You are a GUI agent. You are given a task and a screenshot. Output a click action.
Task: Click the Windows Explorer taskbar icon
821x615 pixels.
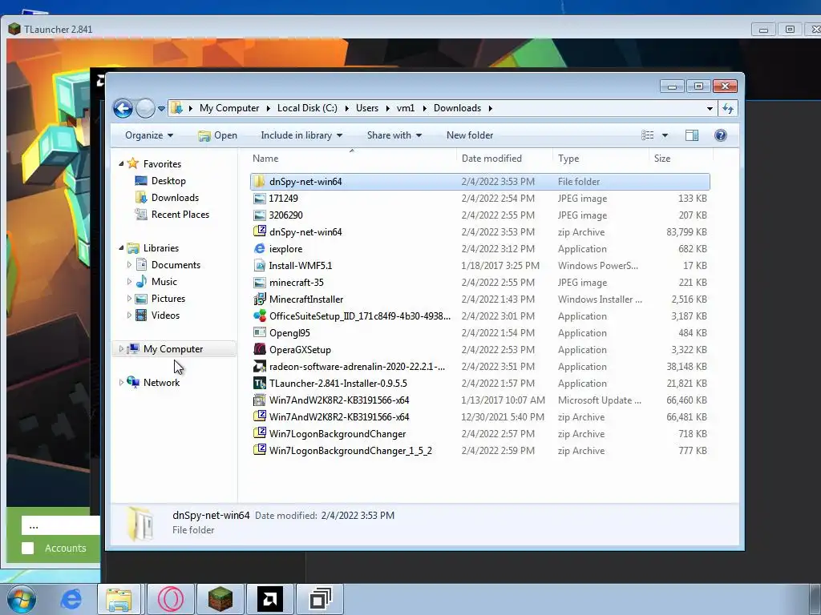[x=119, y=599]
